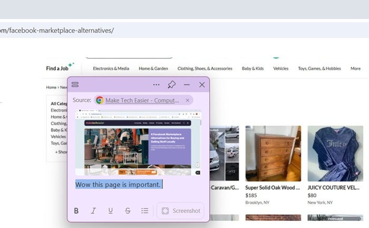Image resolution: width=369 pixels, height=228 pixels.
Task: Remove the Make Tech Easier source link
Action: [187, 100]
